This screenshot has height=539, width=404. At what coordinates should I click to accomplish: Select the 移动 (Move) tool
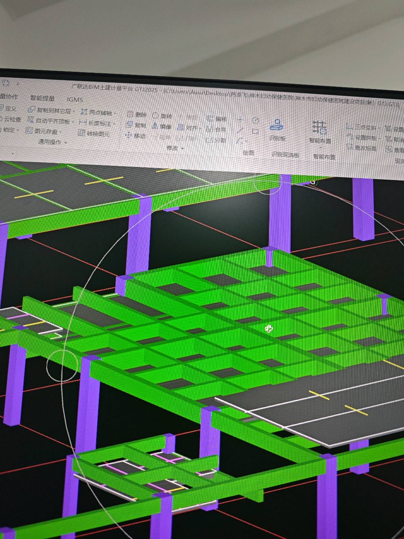[x=135, y=136]
